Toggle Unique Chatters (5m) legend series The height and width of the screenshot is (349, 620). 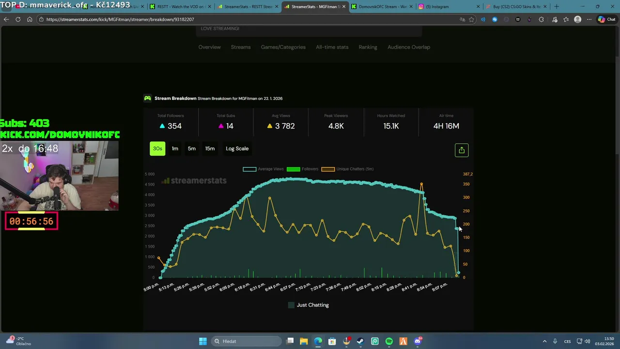347,169
